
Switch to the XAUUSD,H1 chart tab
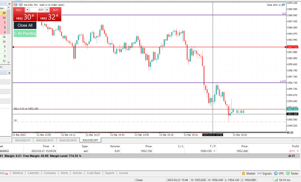pos(23,140)
